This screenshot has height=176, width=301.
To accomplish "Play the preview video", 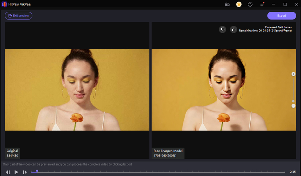I will [x=16, y=172].
